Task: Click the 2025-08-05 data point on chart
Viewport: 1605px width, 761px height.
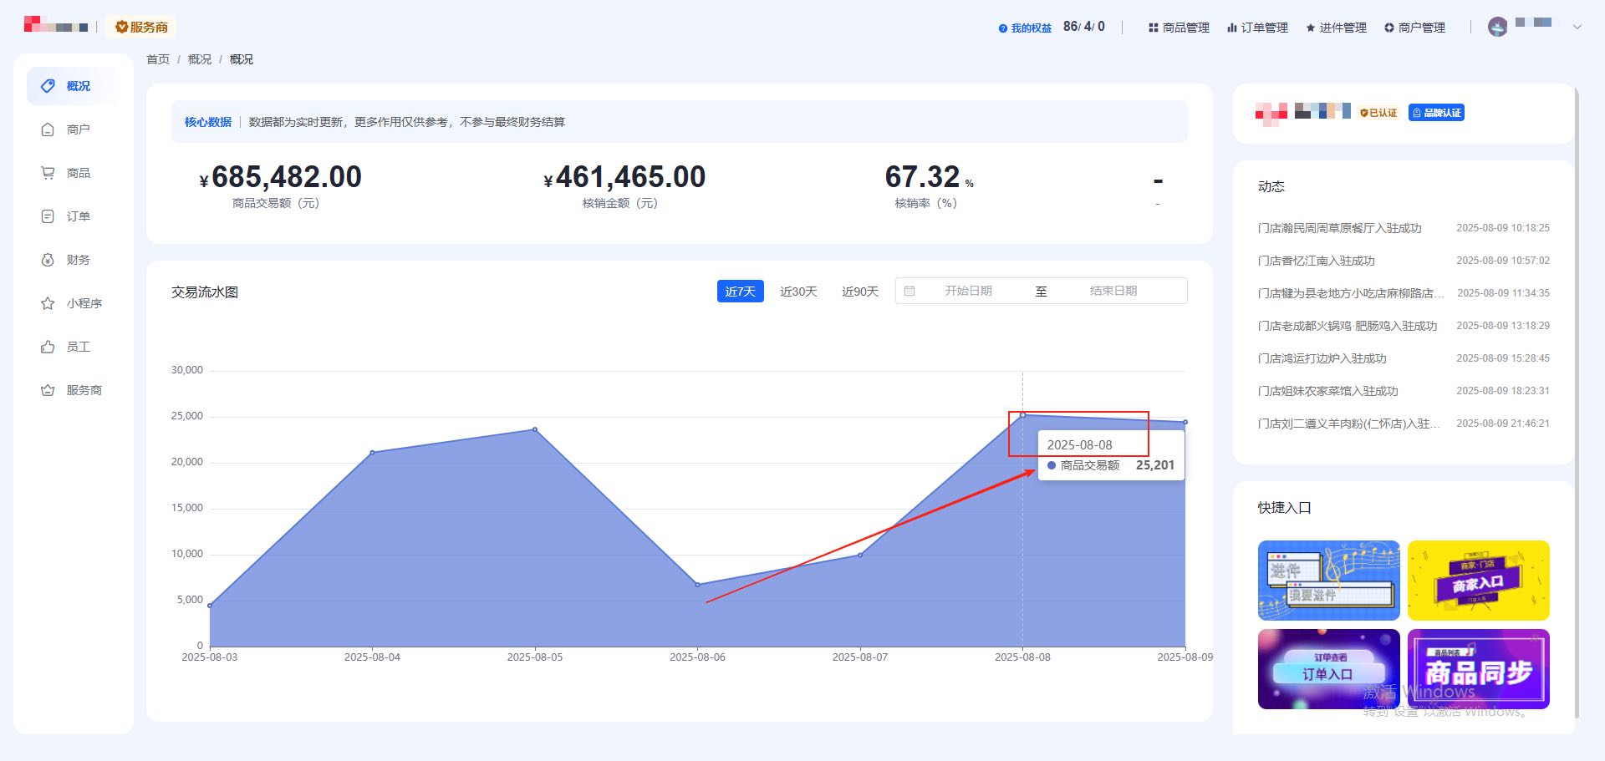Action: point(535,429)
